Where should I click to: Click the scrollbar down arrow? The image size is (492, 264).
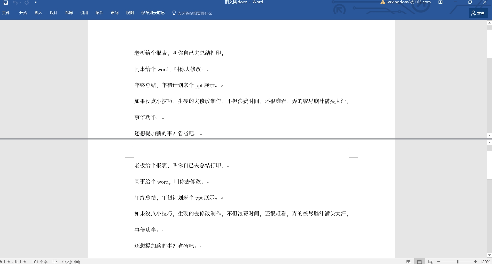point(489,255)
